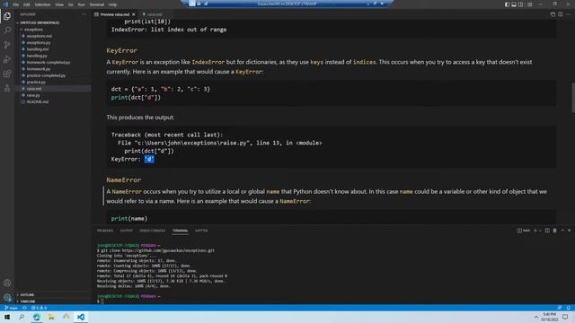This screenshot has width=575, height=323.
Task: Switch to the Debug Console tab
Action: [152, 231]
